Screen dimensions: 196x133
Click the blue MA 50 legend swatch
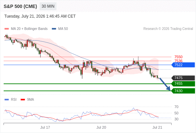[54, 29]
